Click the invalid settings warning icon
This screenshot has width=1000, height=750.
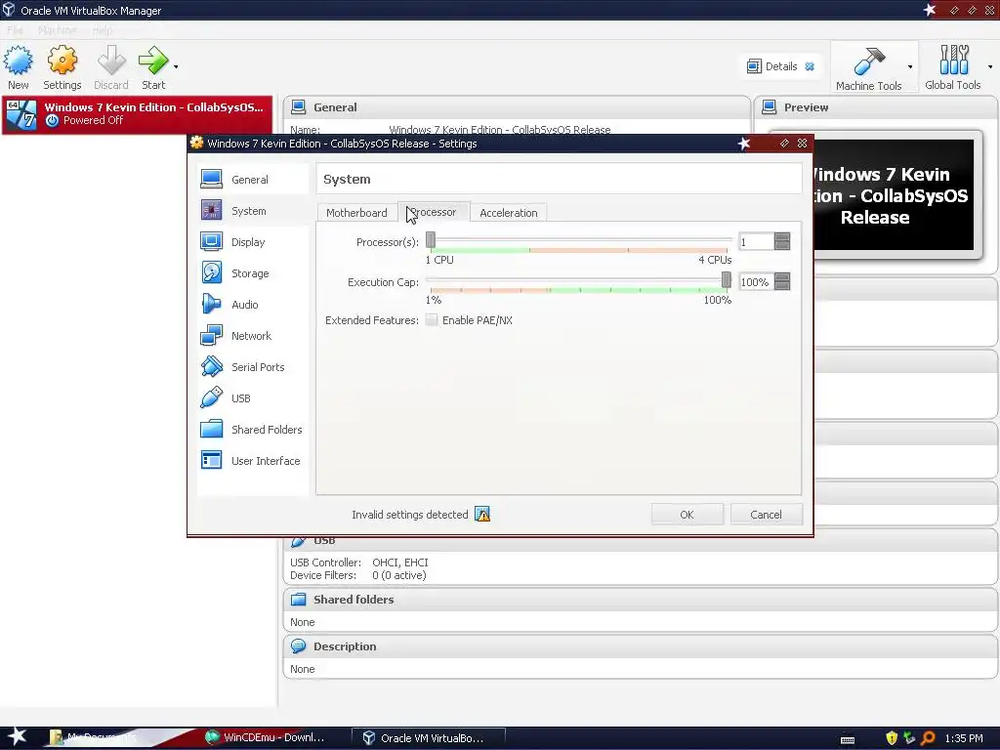[x=482, y=514]
